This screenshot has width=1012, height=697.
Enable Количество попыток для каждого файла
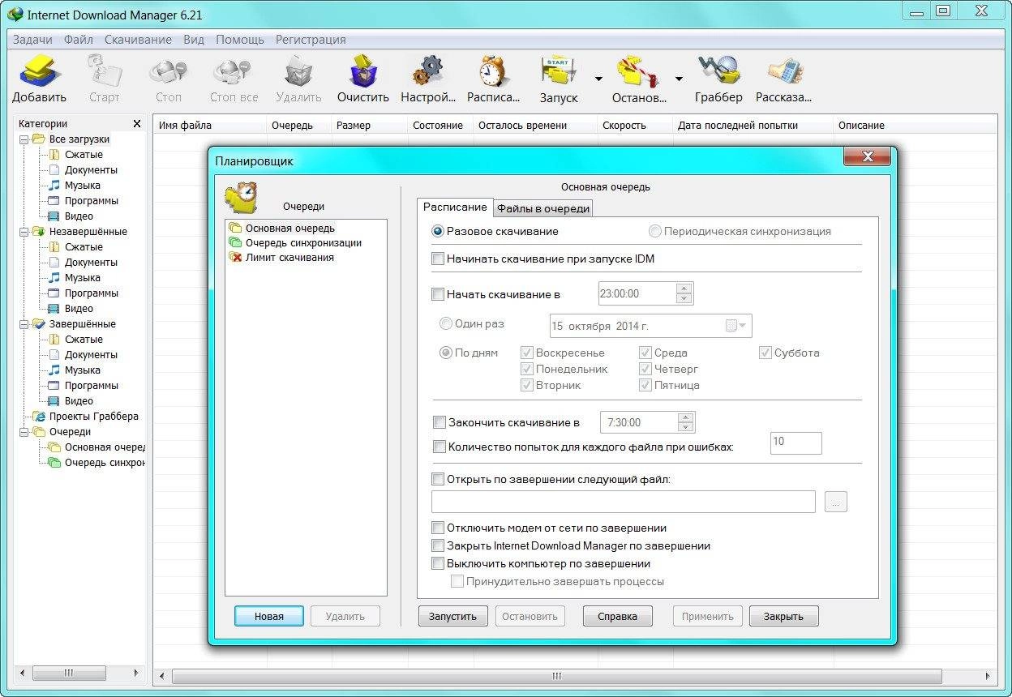[439, 447]
